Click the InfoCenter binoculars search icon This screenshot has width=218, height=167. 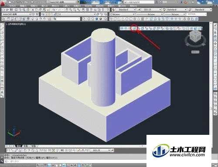[157, 2]
